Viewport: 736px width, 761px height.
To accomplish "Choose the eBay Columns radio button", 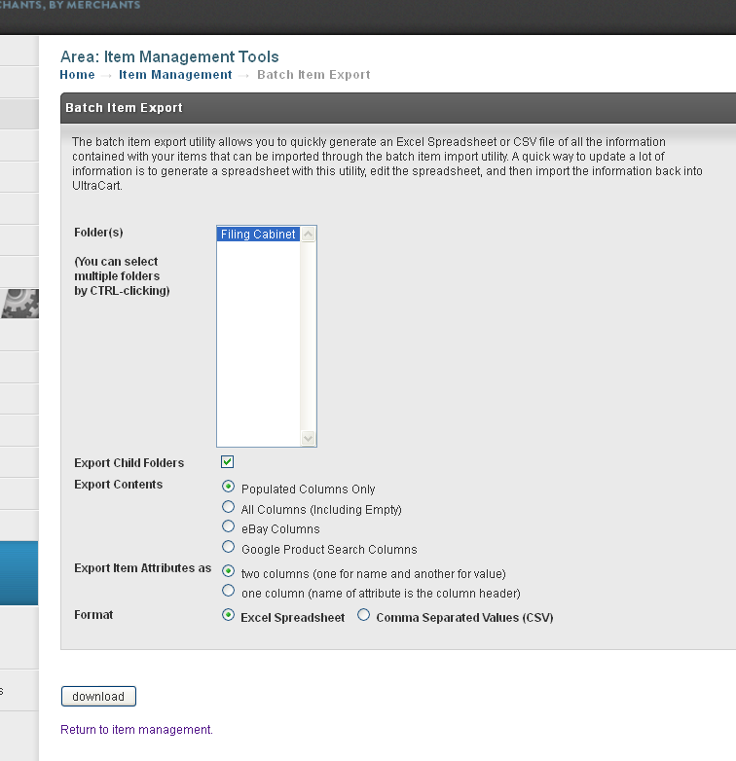I will [228, 526].
